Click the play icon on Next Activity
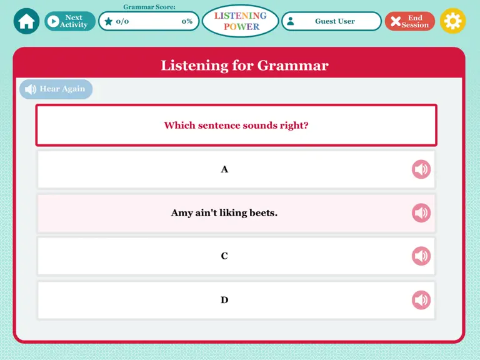The image size is (480, 360). [x=54, y=21]
